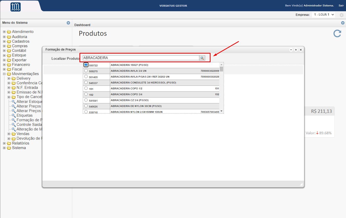
Task: Click the magnifier search button beside product field
Action: pyautogui.click(x=202, y=58)
